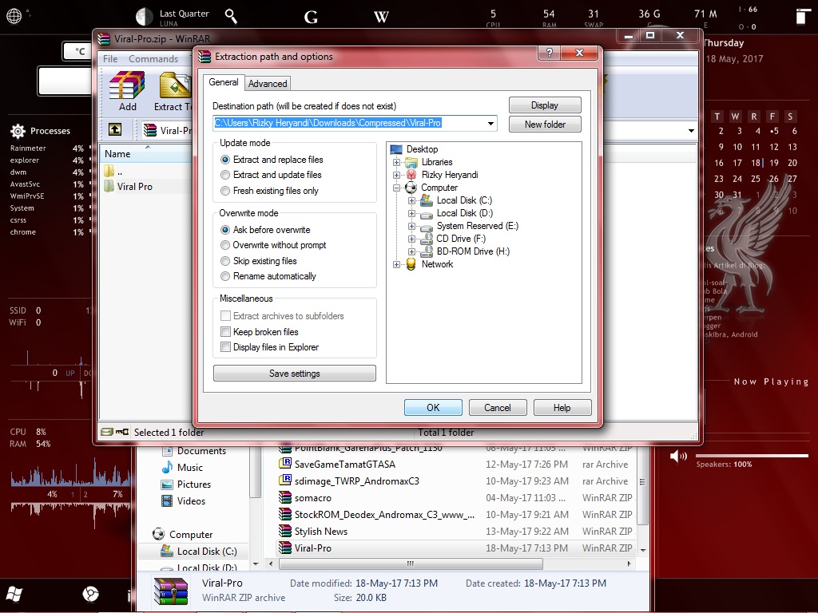Image resolution: width=818 pixels, height=613 pixels.
Task: Expand Local Disk (D:) tree node
Action: pyautogui.click(x=411, y=213)
